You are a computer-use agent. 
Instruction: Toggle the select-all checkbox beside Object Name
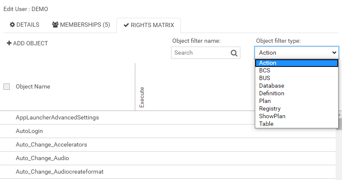pyautogui.click(x=6, y=86)
